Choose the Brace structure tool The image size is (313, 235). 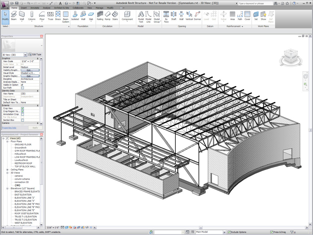(x=58, y=15)
